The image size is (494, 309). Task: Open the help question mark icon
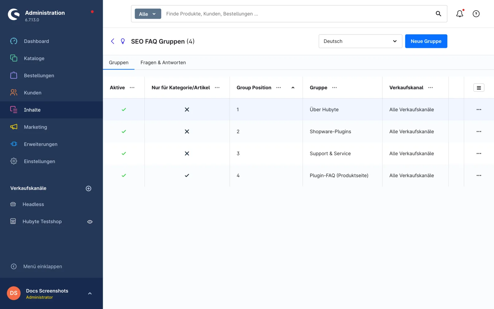tap(476, 14)
